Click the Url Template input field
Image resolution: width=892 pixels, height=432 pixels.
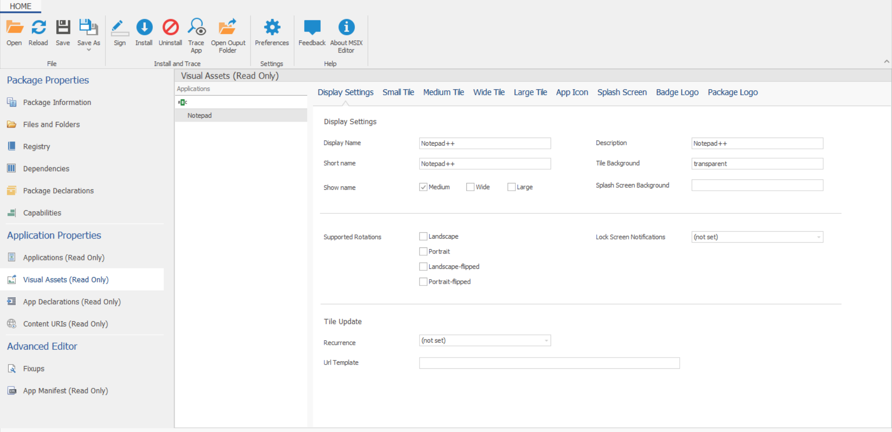550,363
